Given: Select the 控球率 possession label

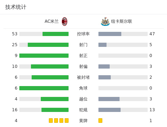Looking at the screenshot, I should [83, 34].
